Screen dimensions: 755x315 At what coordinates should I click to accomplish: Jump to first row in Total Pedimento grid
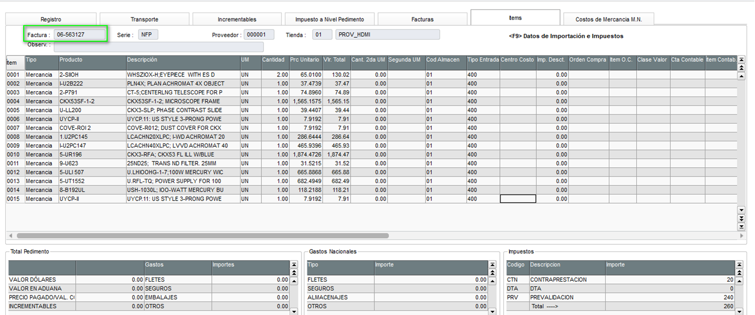coord(294,264)
